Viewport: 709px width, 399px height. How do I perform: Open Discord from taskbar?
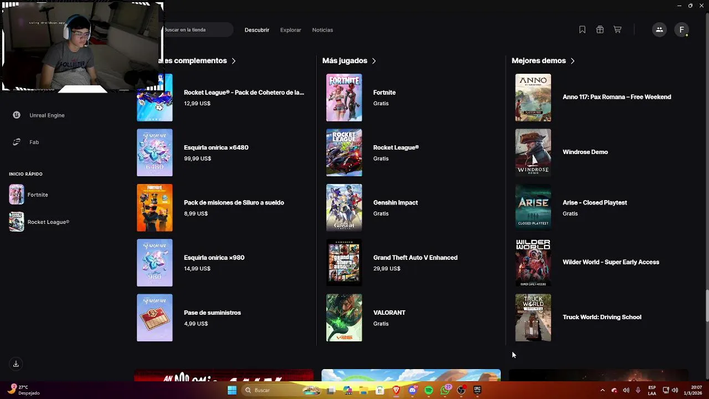pos(412,390)
